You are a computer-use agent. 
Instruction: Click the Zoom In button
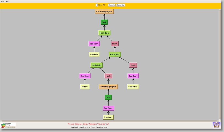tap(111, 5)
